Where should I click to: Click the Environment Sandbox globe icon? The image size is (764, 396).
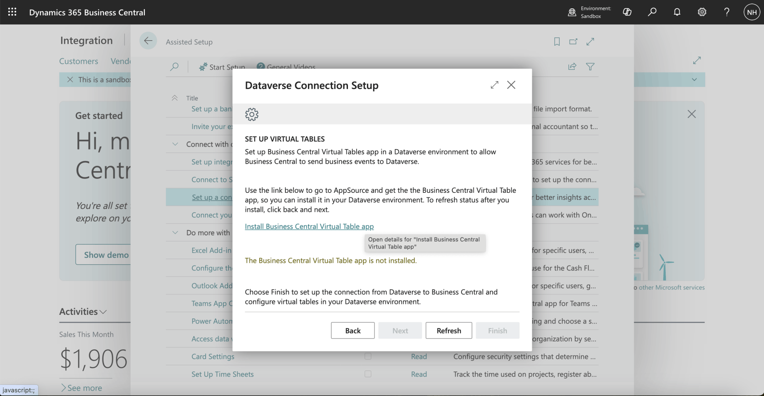click(x=572, y=12)
